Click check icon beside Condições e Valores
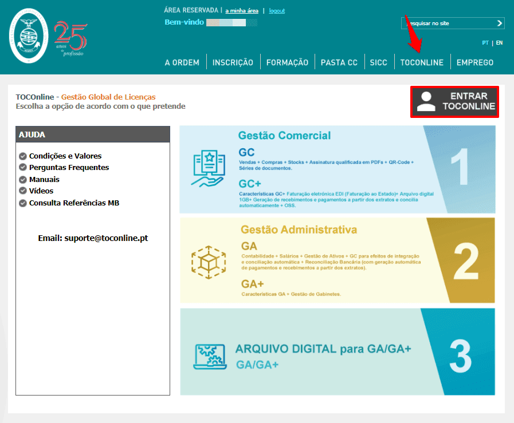The height and width of the screenshot is (423, 514). point(23,156)
